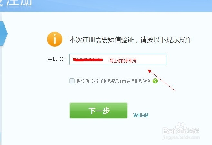
Task: Click the blue header banner
Action: coord(106,6)
